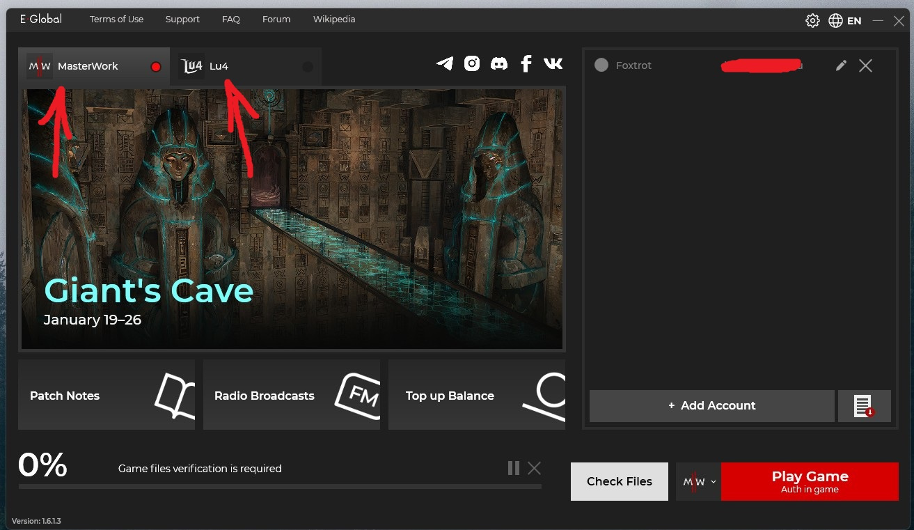Edit the Foxtrot account with pencil icon
This screenshot has height=530, width=914.
pos(841,65)
